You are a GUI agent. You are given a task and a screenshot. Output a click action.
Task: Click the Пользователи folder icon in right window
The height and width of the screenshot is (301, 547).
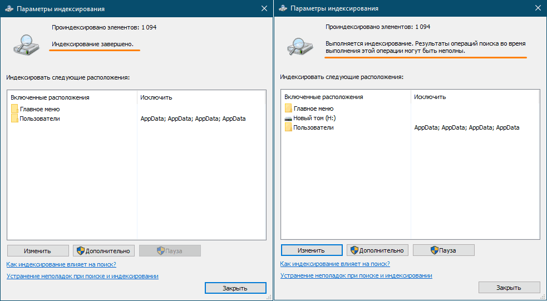point(288,127)
